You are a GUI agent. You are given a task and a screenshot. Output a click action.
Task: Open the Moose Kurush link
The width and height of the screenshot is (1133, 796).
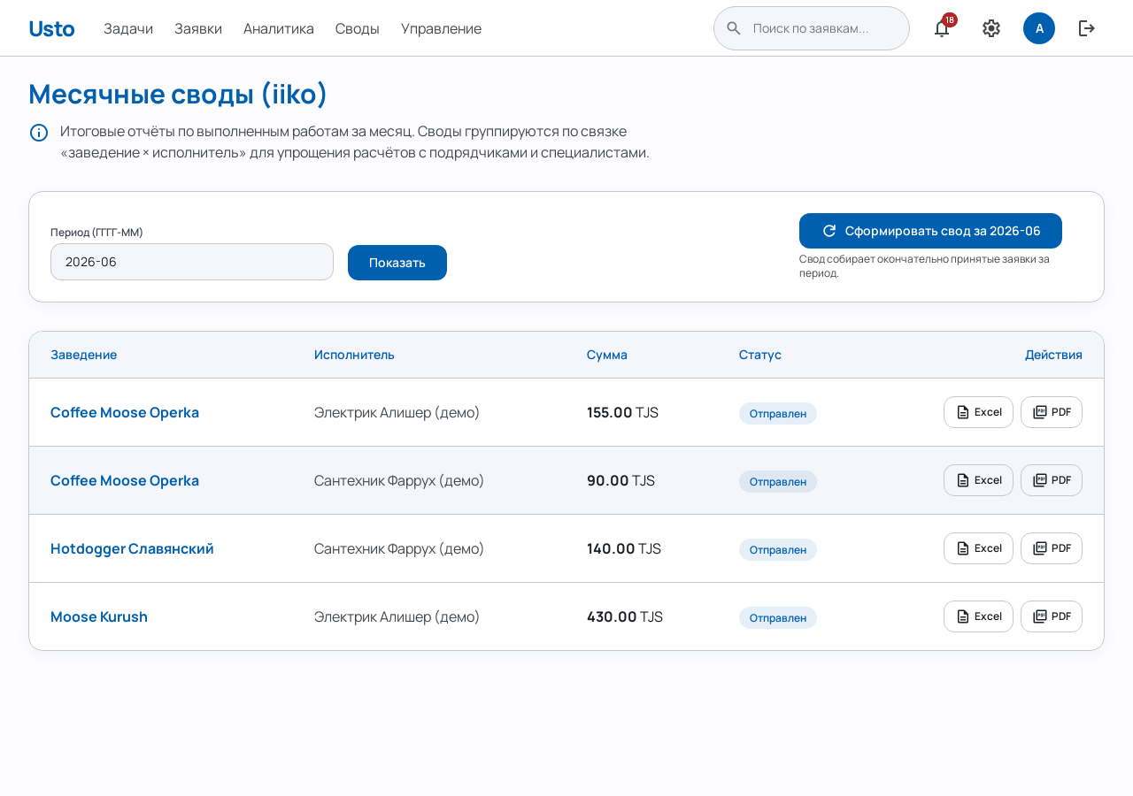[x=99, y=616]
